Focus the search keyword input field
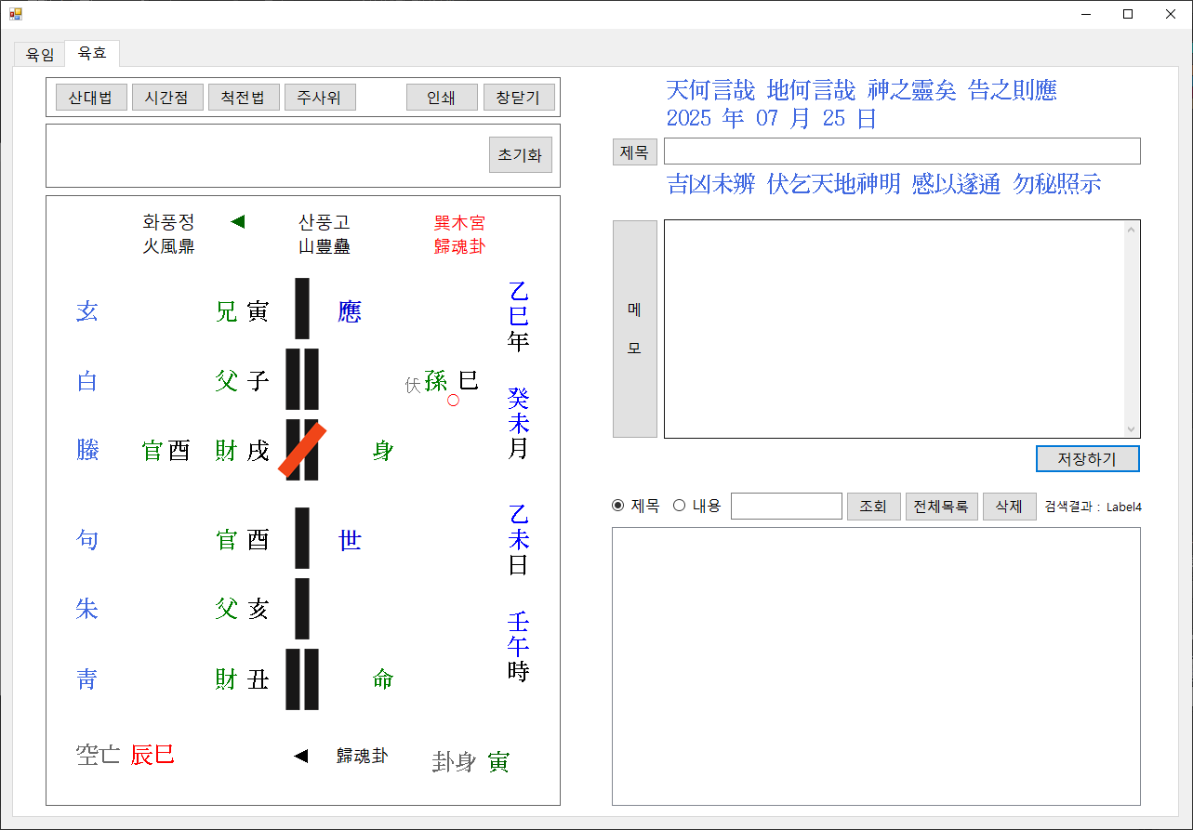 pyautogui.click(x=787, y=507)
